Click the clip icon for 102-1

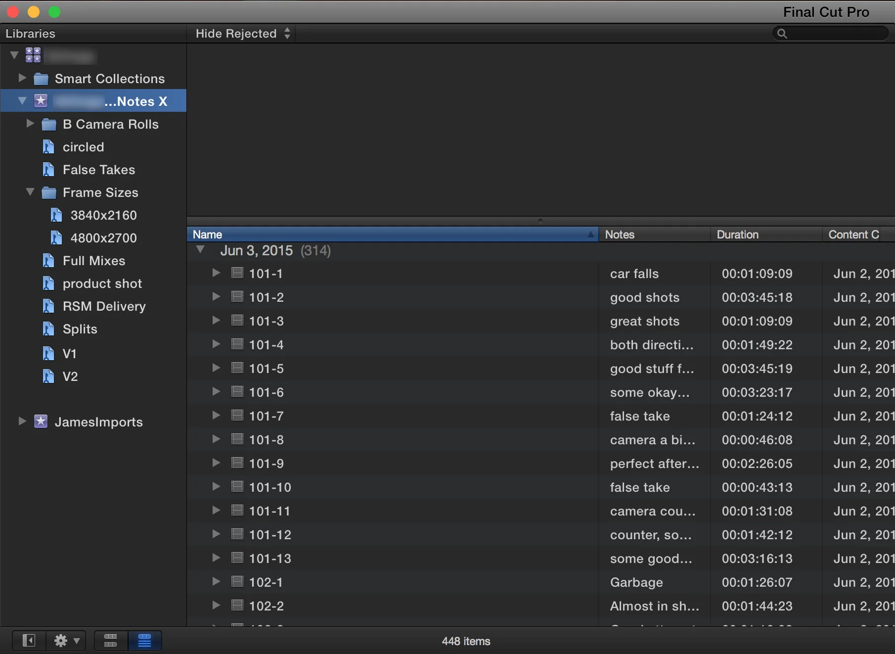pyautogui.click(x=237, y=581)
